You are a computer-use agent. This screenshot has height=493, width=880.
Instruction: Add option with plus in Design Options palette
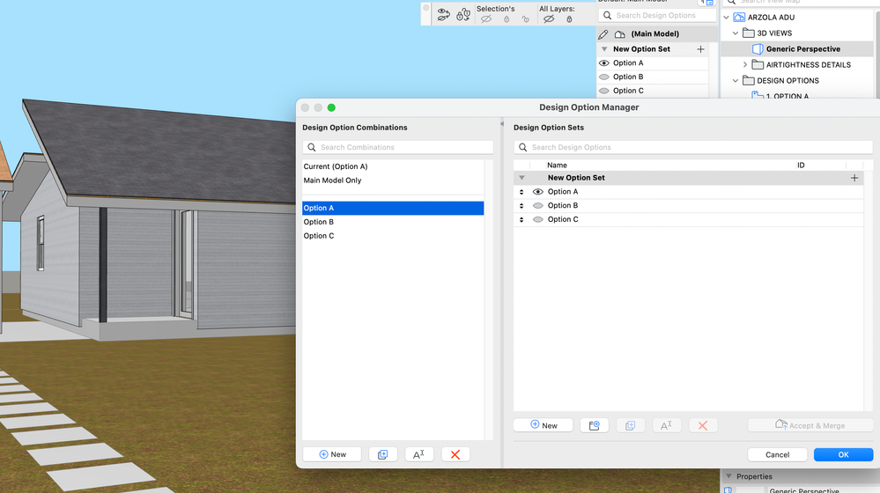(x=700, y=49)
